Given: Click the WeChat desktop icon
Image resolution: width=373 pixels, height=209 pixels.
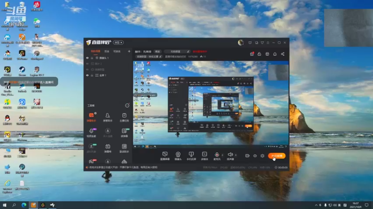Looking at the screenshot, I should pyautogui.click(x=37, y=23).
